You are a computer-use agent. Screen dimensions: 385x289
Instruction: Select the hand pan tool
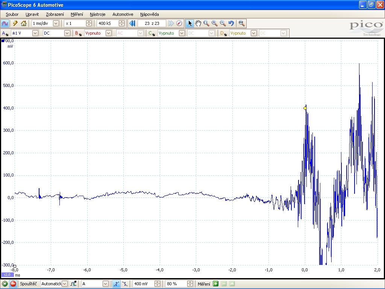click(x=198, y=23)
